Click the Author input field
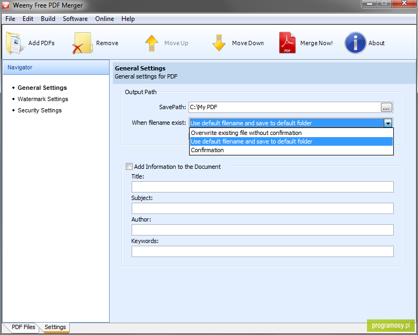Viewport: 418px width, 335px height. [x=262, y=230]
